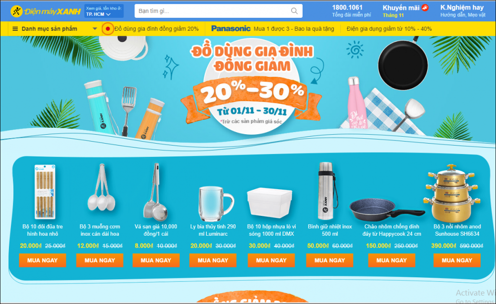Viewport: 496px width, 304px height.
Task: Click the Panasonic brand logo
Action: [x=231, y=29]
